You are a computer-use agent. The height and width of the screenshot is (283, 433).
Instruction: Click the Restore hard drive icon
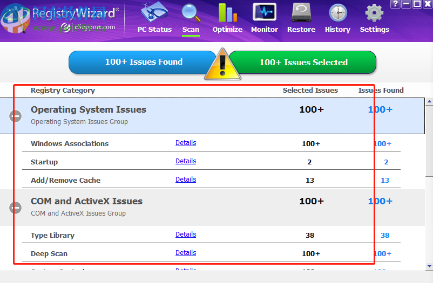pos(301,13)
